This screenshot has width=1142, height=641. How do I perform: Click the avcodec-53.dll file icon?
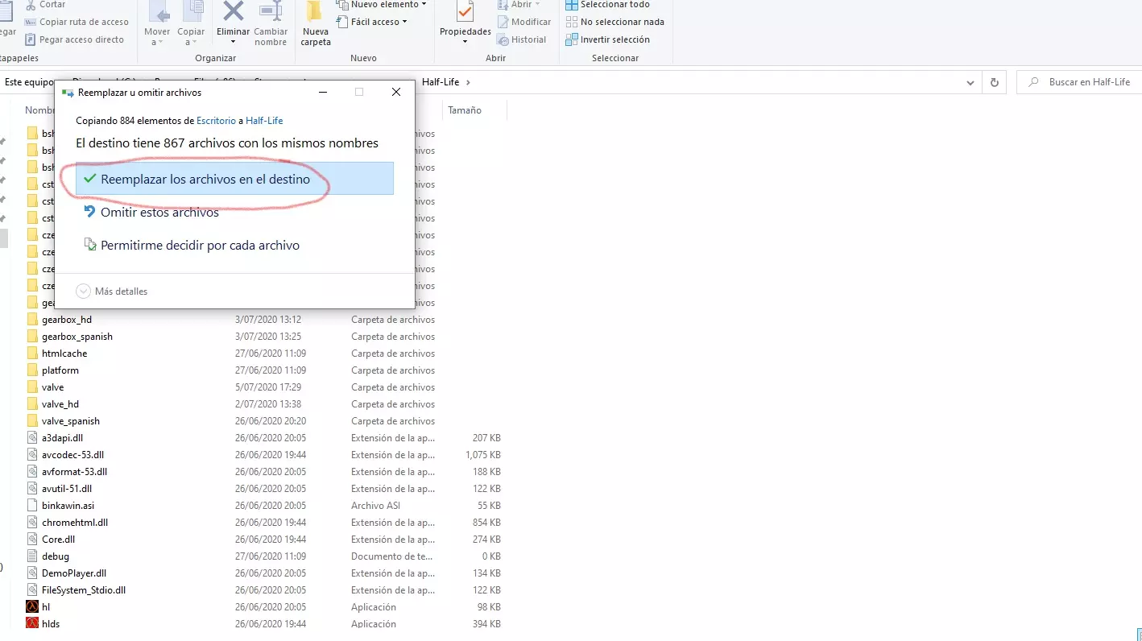point(32,455)
